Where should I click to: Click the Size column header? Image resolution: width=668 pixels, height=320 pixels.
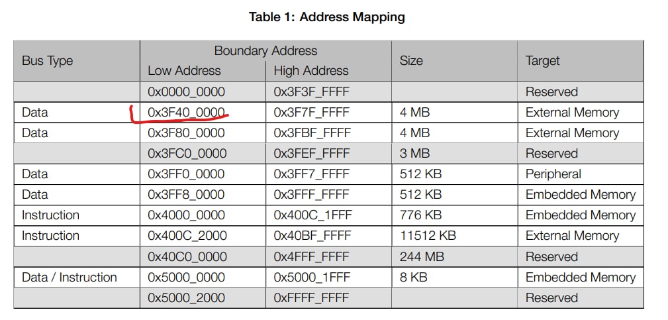click(x=411, y=61)
